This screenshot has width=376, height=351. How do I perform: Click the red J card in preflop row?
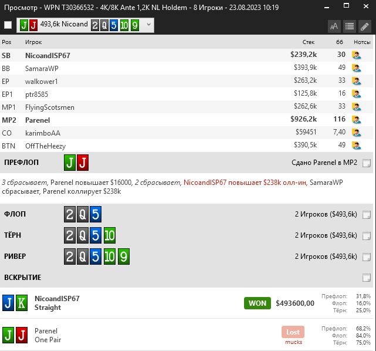83,163
